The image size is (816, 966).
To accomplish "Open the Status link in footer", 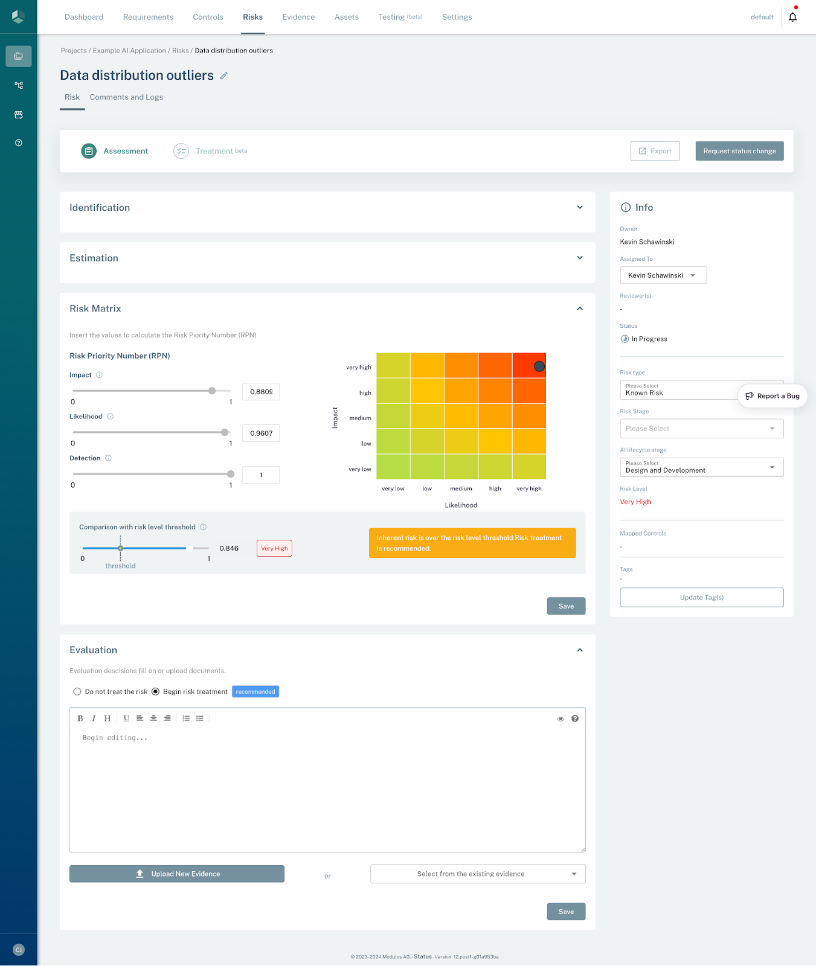I will (x=423, y=956).
